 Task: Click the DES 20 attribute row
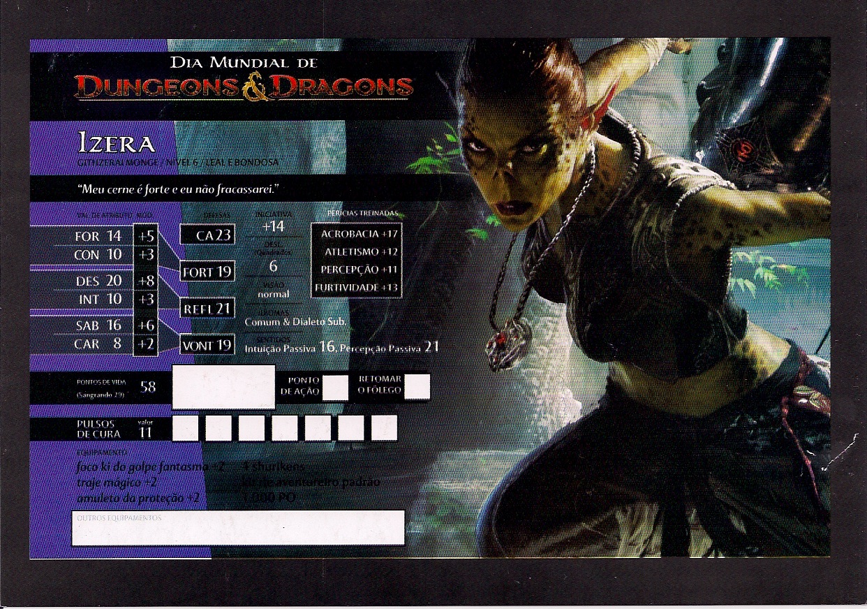click(x=97, y=281)
